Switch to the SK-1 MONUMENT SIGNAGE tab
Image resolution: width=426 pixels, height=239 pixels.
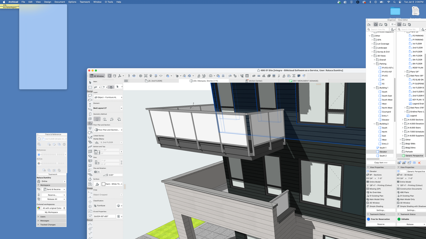click(x=304, y=81)
